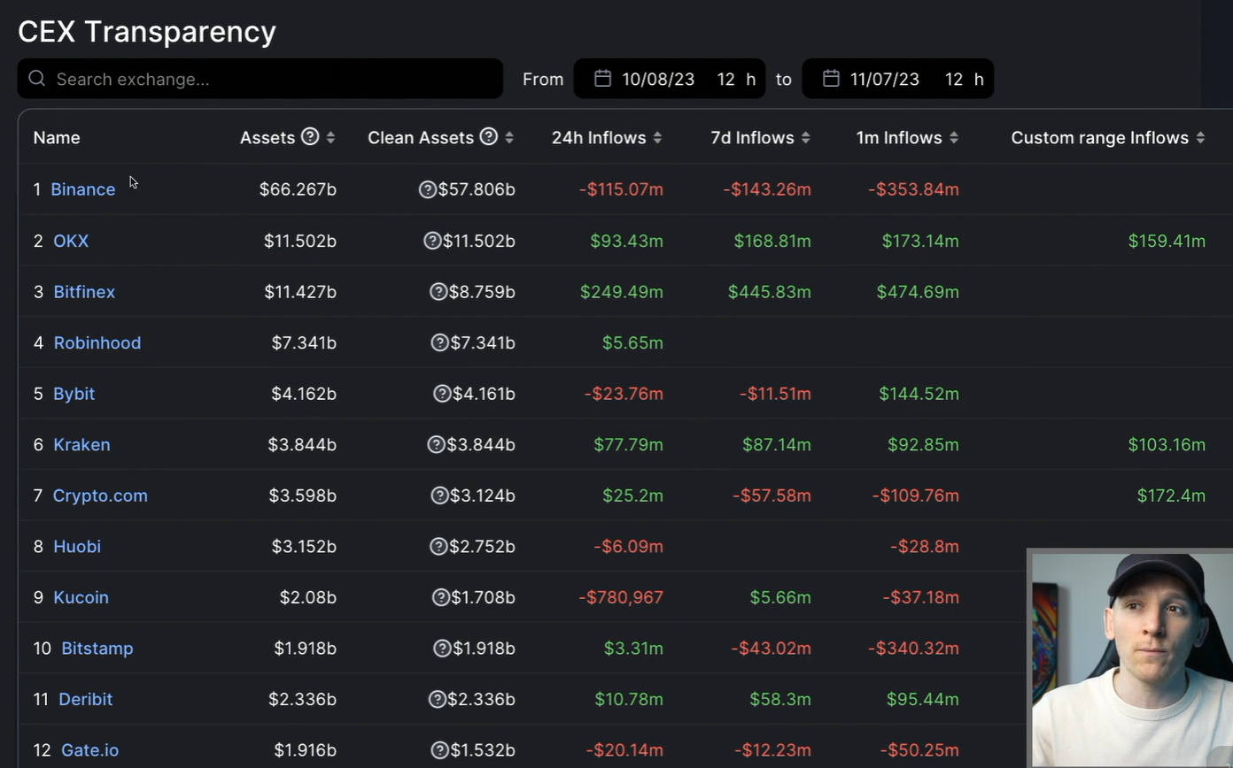Click Deribit 7d inflow $58.3m

(780, 699)
